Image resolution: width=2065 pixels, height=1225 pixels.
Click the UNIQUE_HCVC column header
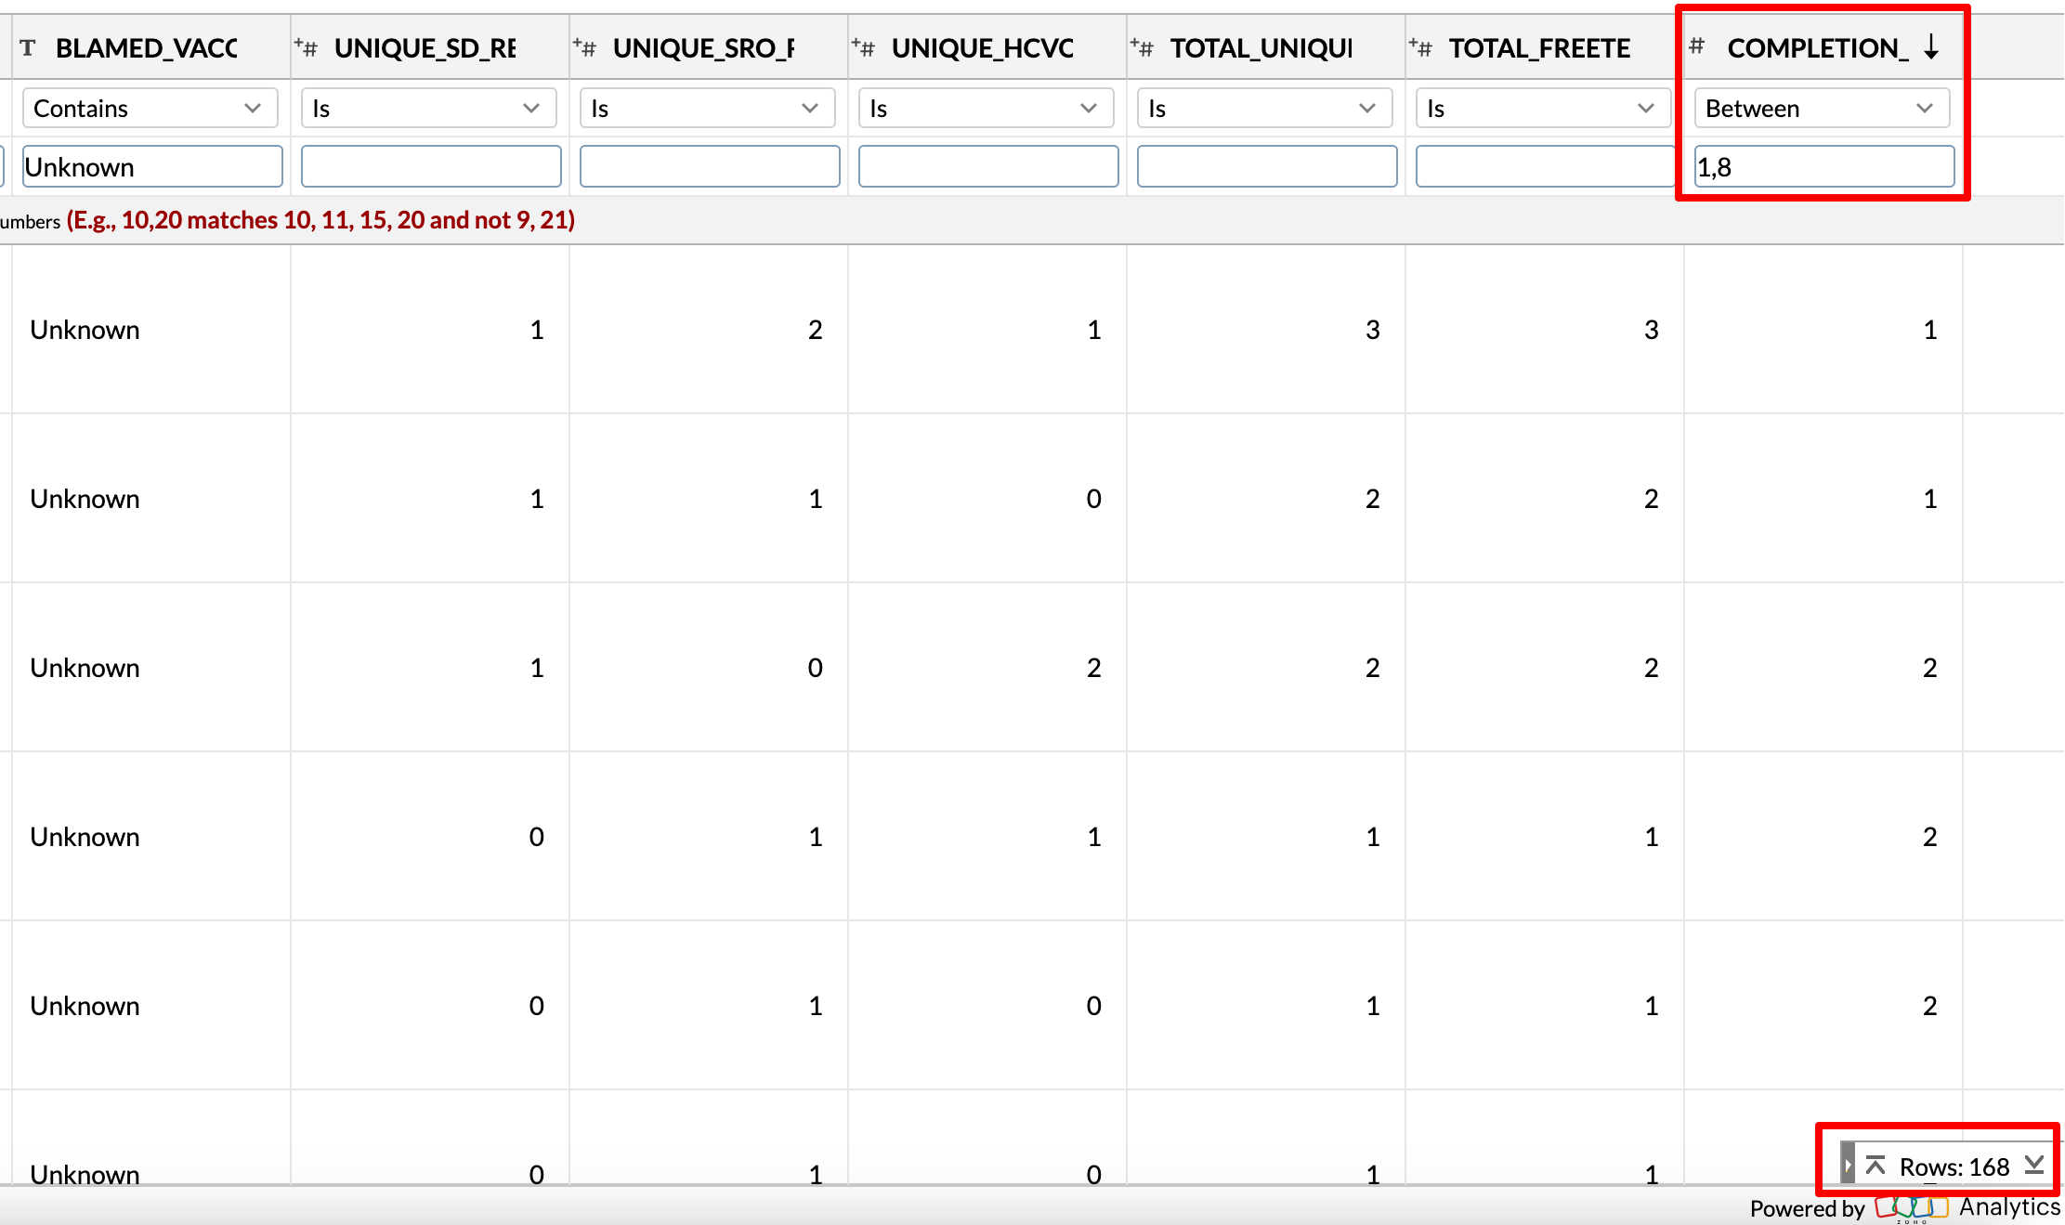[982, 47]
